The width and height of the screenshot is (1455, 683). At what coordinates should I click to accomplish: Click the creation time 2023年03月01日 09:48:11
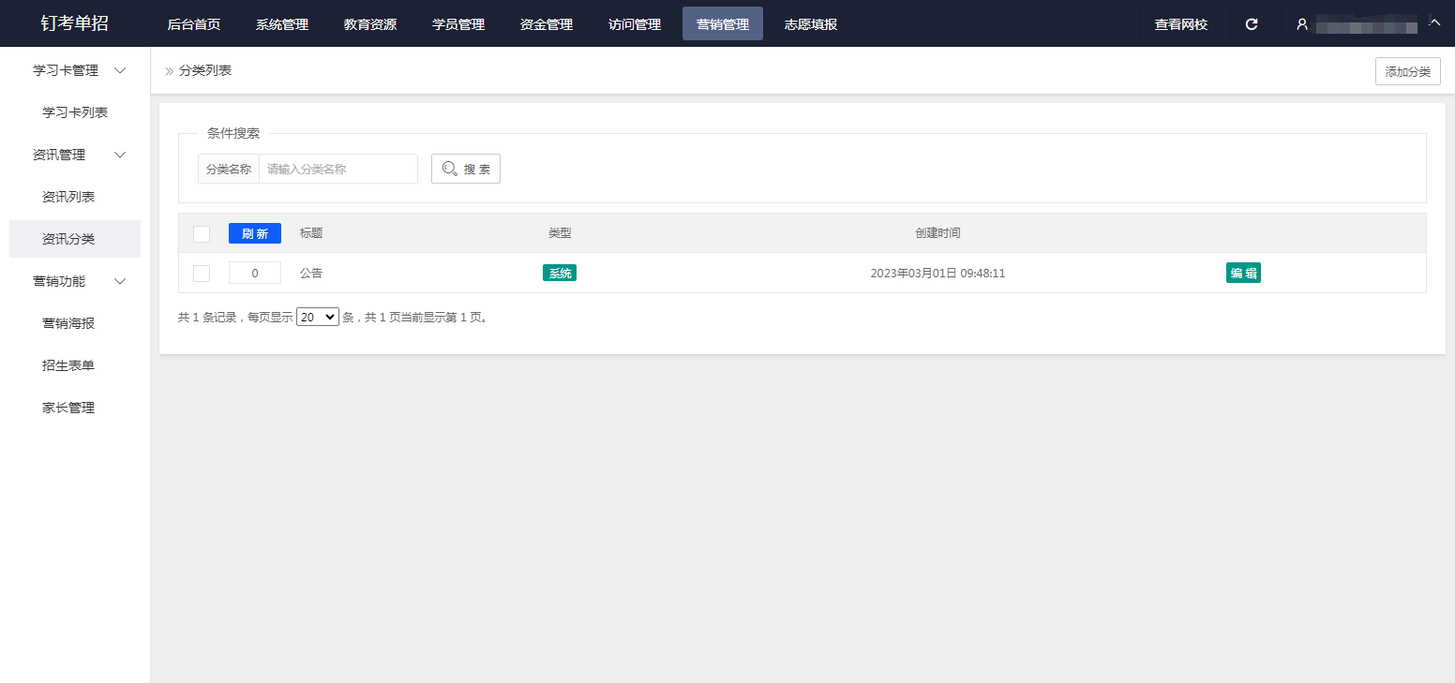click(937, 274)
